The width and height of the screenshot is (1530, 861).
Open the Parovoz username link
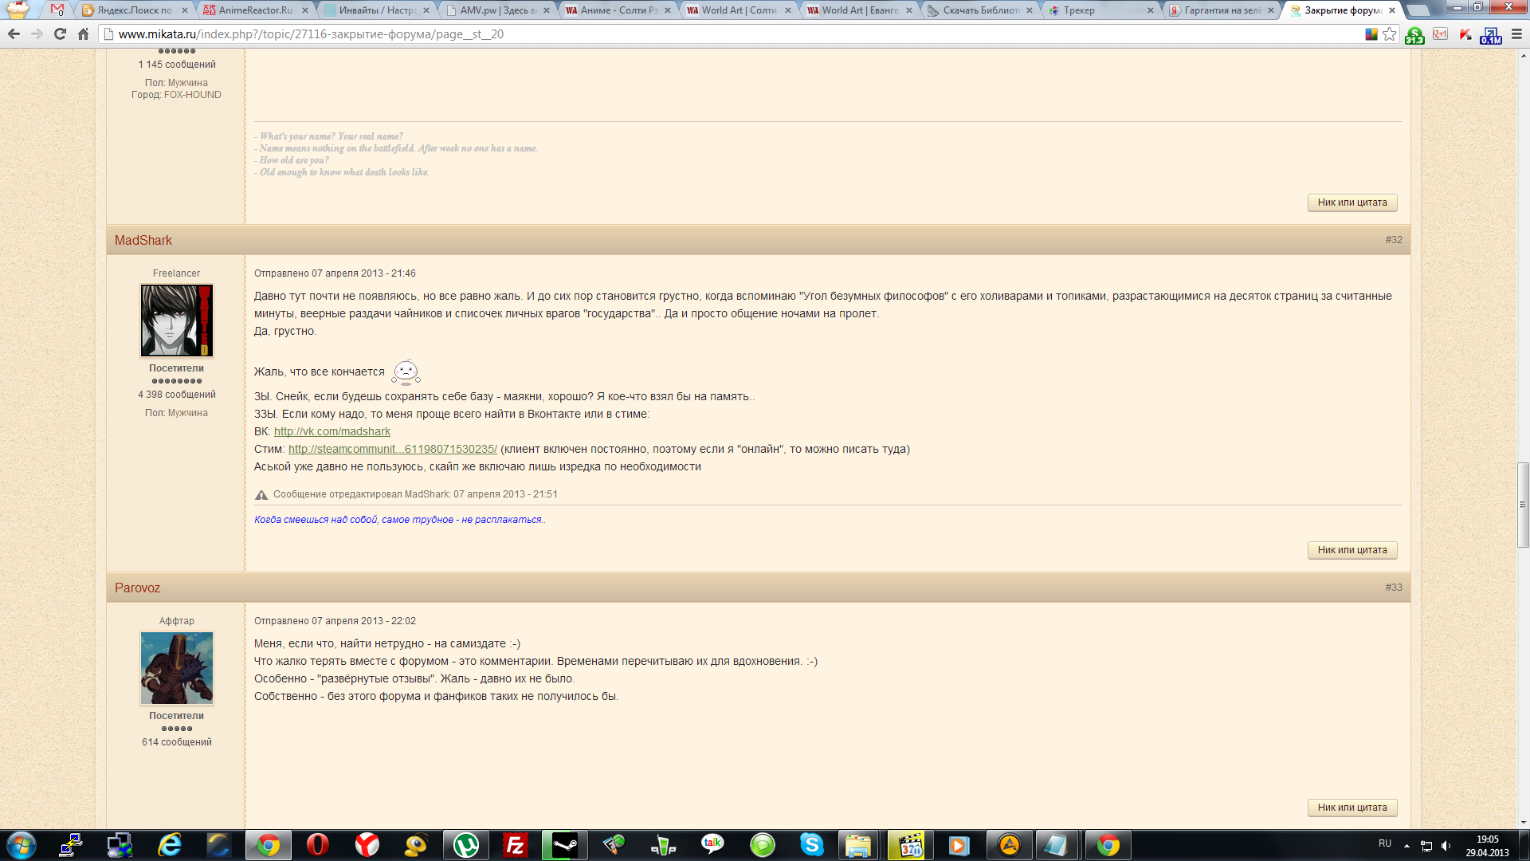click(137, 588)
